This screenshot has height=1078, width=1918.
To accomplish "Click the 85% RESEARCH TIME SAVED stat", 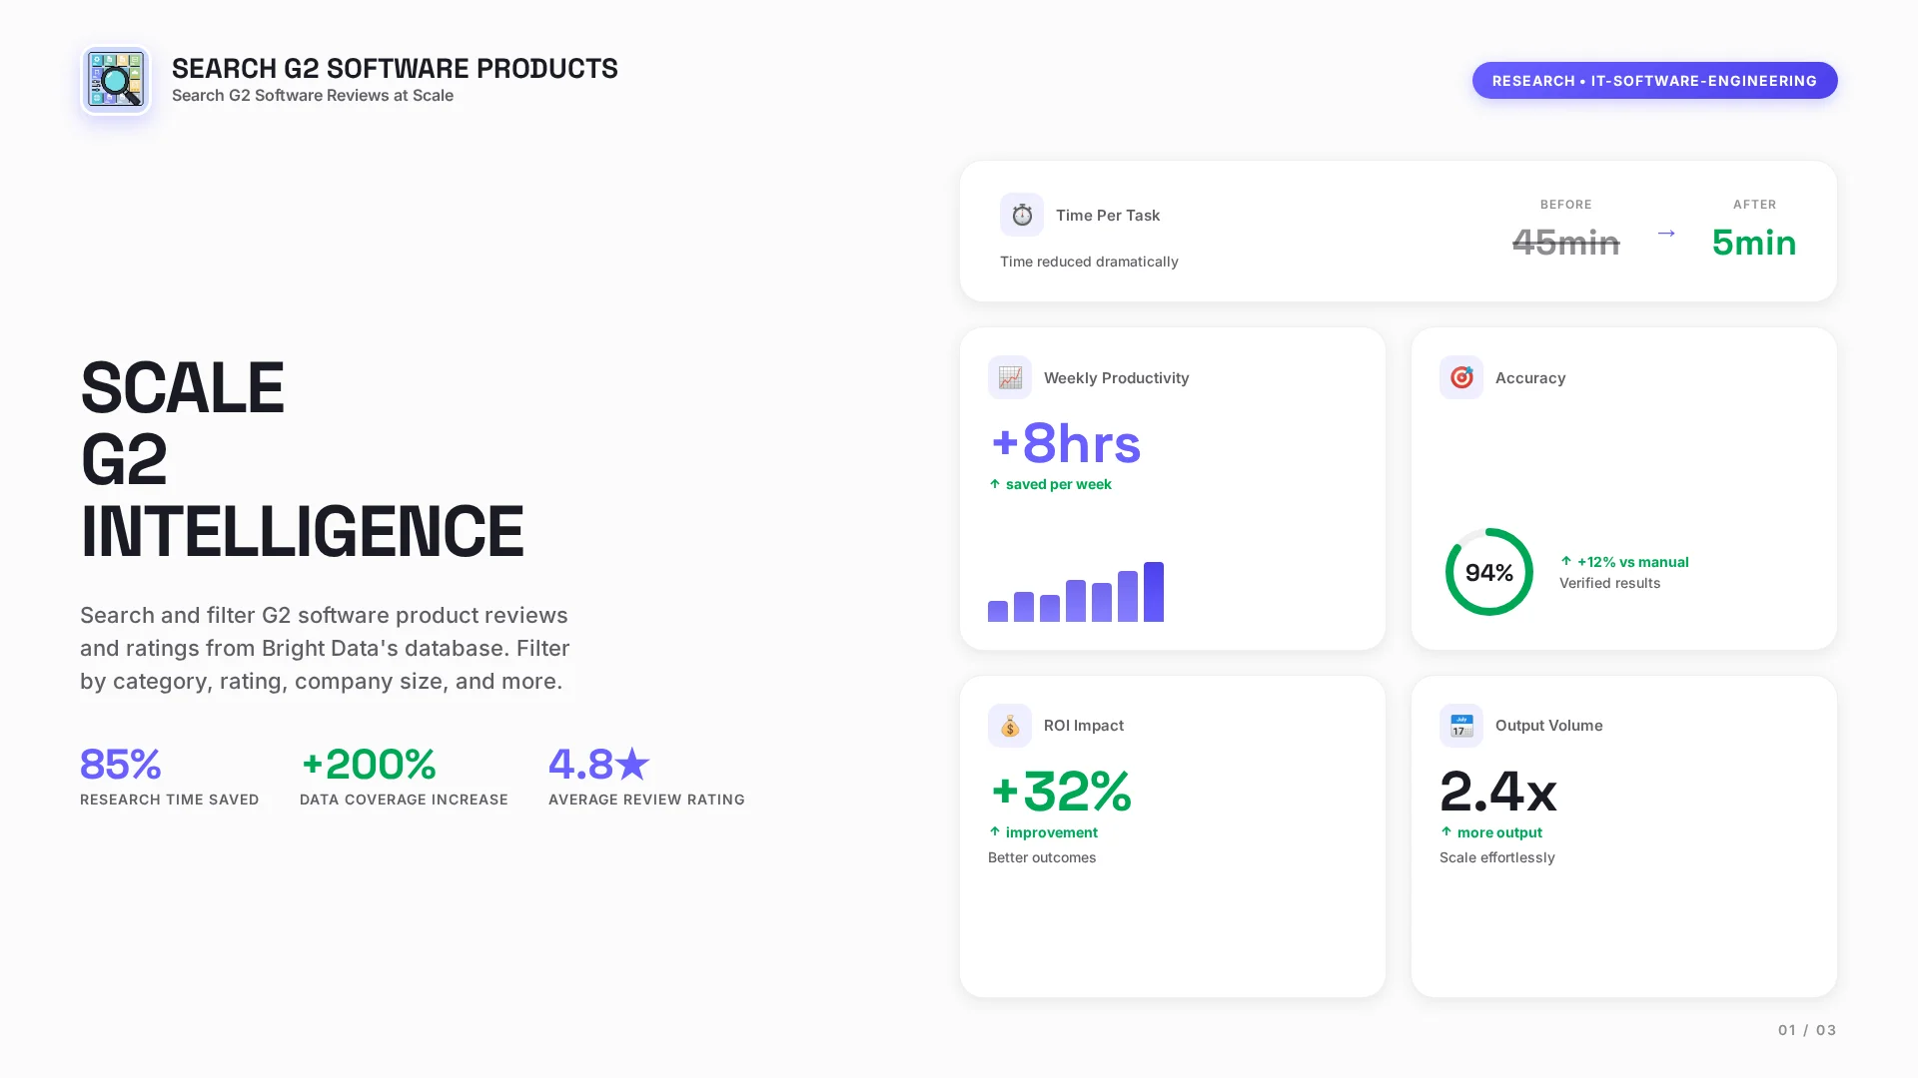I will (120, 765).
